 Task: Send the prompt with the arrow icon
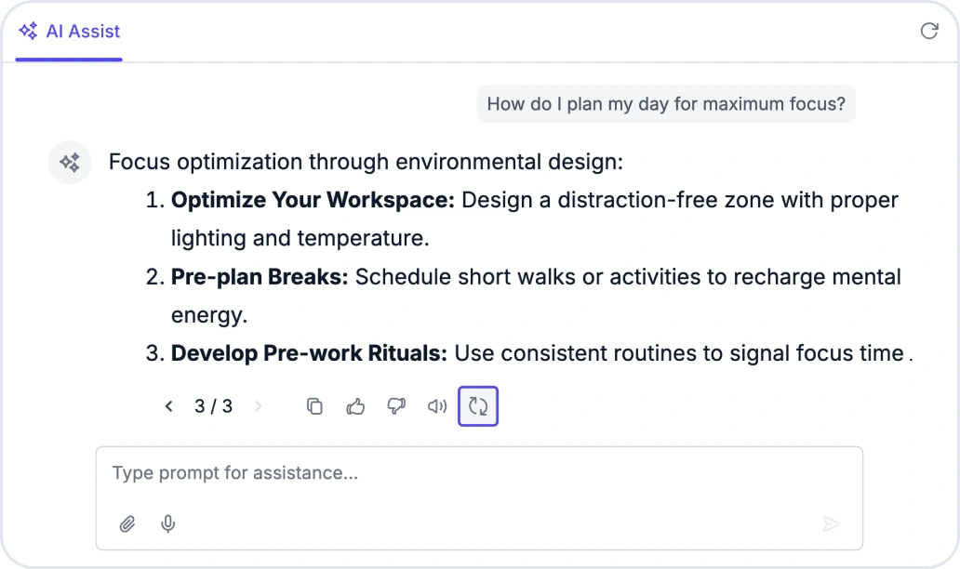pos(831,523)
